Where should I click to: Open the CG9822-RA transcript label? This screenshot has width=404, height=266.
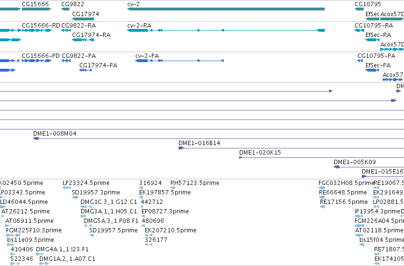pyautogui.click(x=79, y=26)
